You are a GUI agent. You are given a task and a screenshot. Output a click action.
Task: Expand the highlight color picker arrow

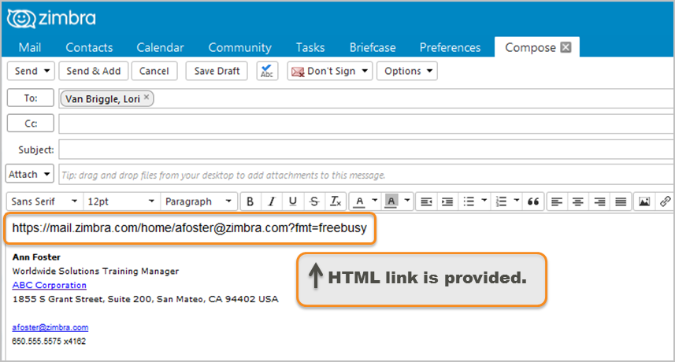point(406,201)
